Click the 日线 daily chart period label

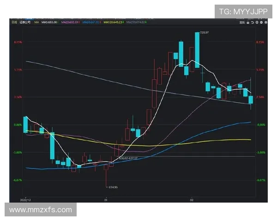pos(14,22)
